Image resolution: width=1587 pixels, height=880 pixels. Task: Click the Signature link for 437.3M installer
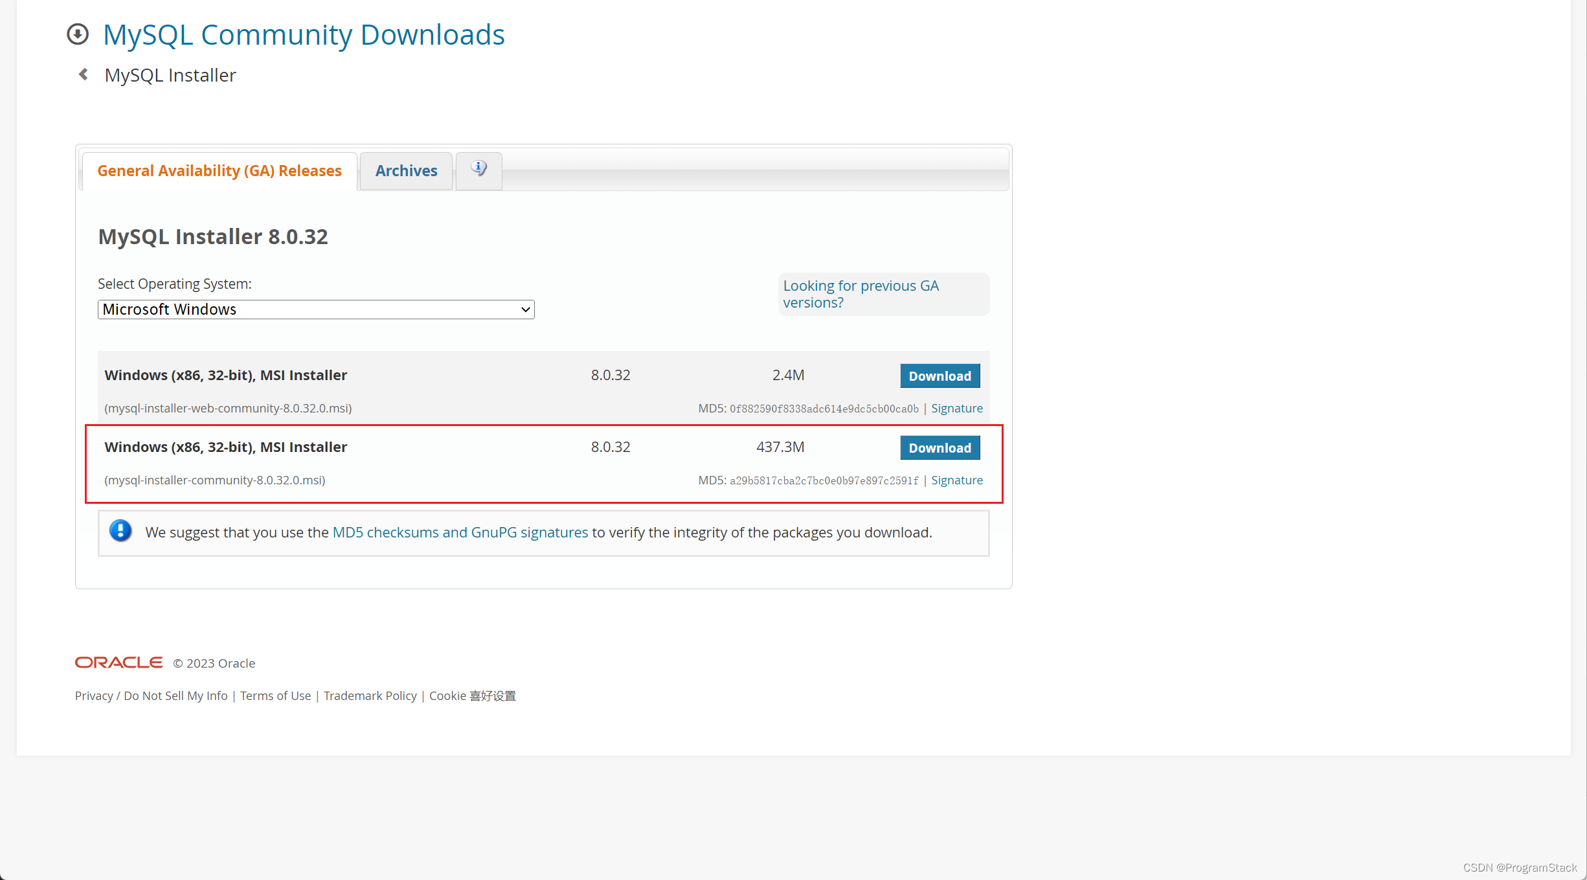(x=956, y=480)
